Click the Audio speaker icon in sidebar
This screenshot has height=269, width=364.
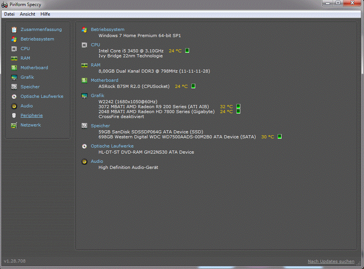tap(14, 106)
